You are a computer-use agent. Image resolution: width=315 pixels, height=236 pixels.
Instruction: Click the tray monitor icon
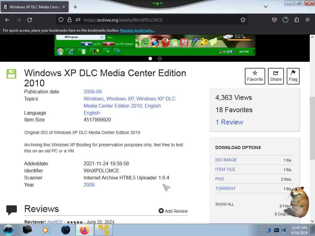click(277, 230)
